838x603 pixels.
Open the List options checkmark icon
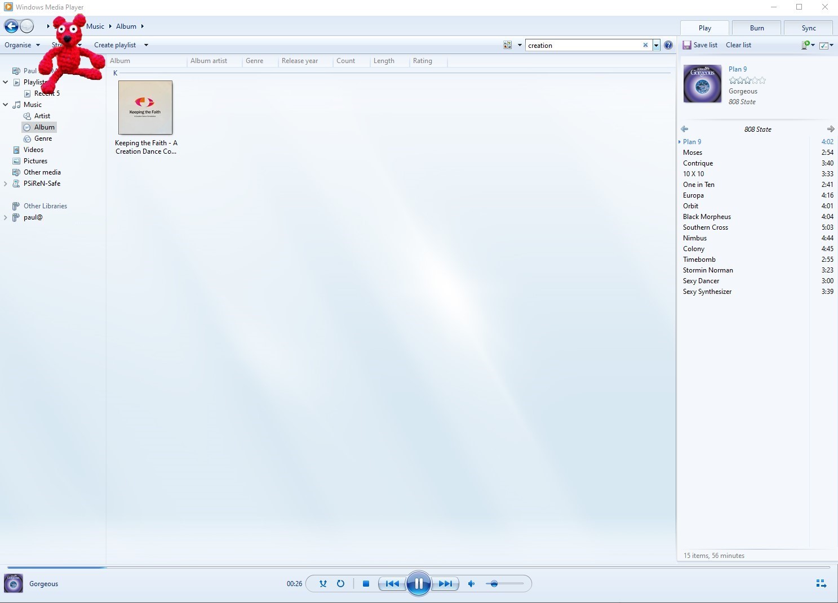824,45
